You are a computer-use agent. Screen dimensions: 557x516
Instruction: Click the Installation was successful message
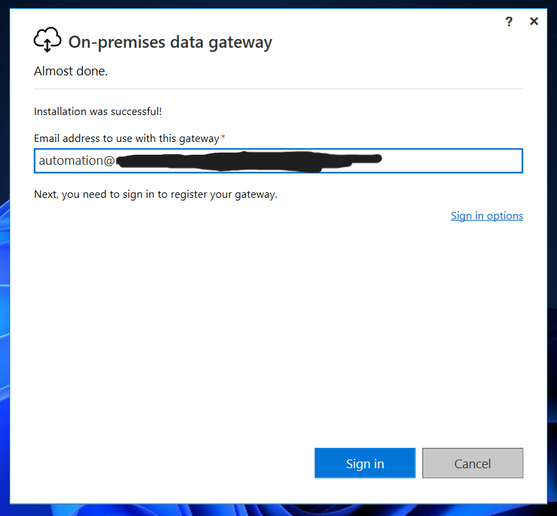98,111
